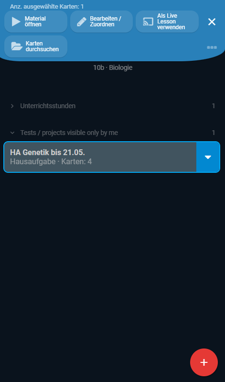Collapse the Tests / projects section chevron
Viewport: 225px width, 382px height.
click(12, 133)
